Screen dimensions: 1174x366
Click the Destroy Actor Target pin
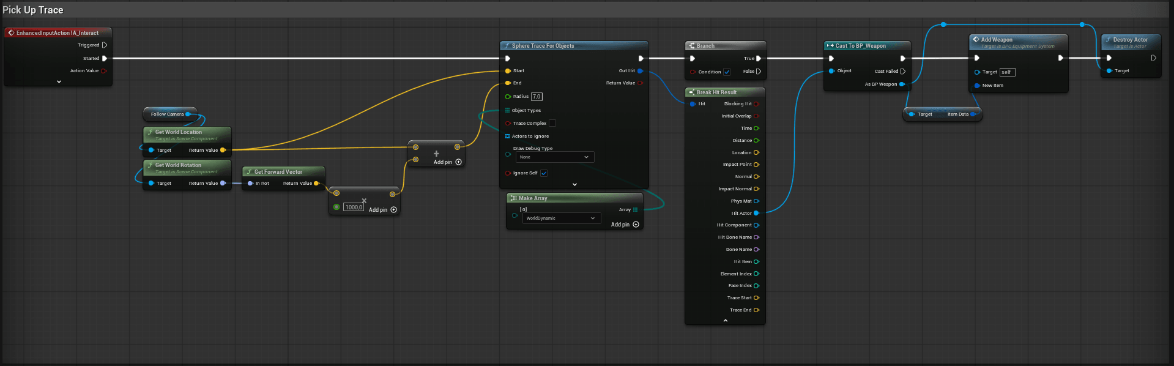(x=1109, y=71)
